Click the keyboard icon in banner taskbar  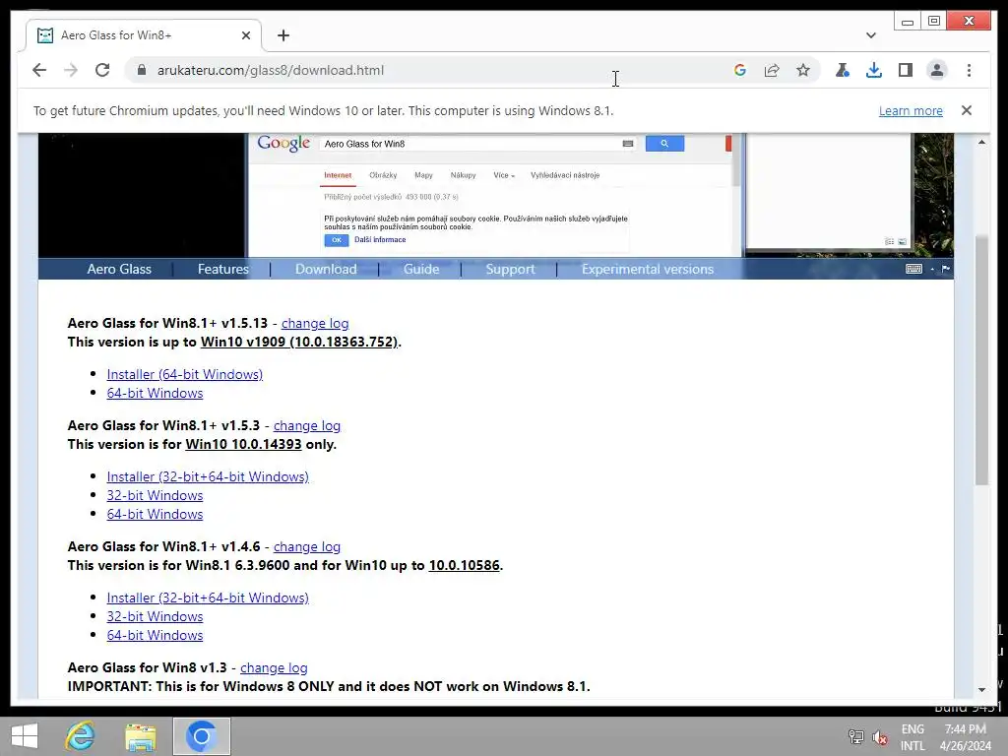[913, 269]
